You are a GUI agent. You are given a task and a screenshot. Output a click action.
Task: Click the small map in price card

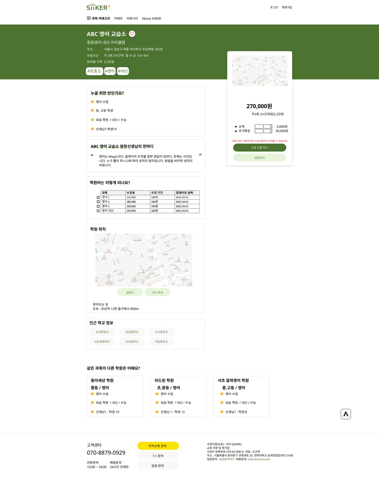pos(260,71)
